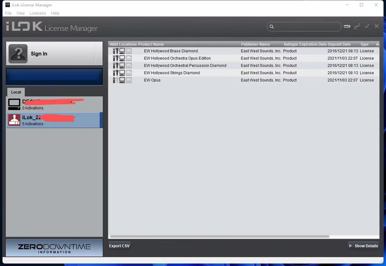The width and height of the screenshot is (386, 266).
Task: Open the Licenses menu
Action: [x=38, y=13]
